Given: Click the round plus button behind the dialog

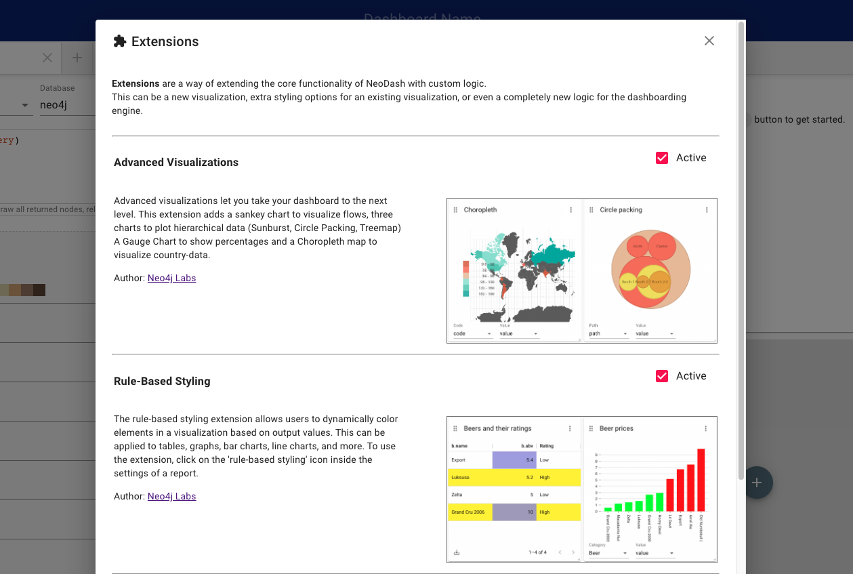Looking at the screenshot, I should (757, 483).
